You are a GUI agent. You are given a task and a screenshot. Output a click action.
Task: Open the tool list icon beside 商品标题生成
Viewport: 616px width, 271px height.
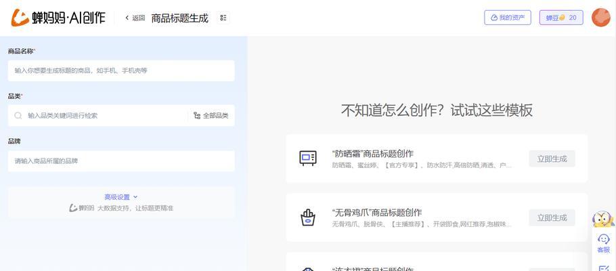[x=223, y=18]
